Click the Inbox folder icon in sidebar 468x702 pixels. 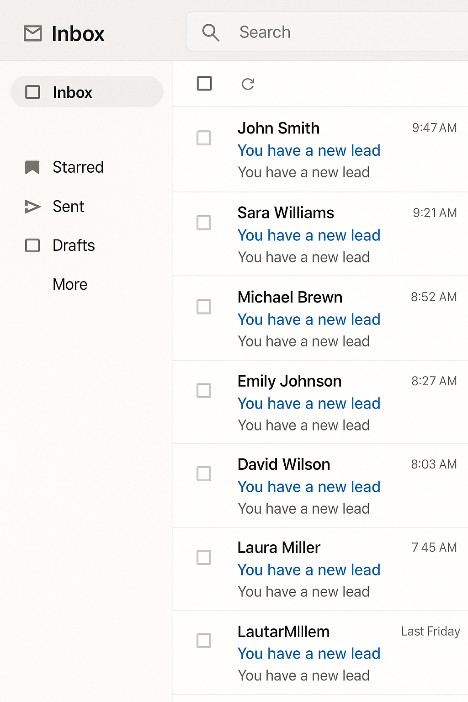pyautogui.click(x=32, y=92)
